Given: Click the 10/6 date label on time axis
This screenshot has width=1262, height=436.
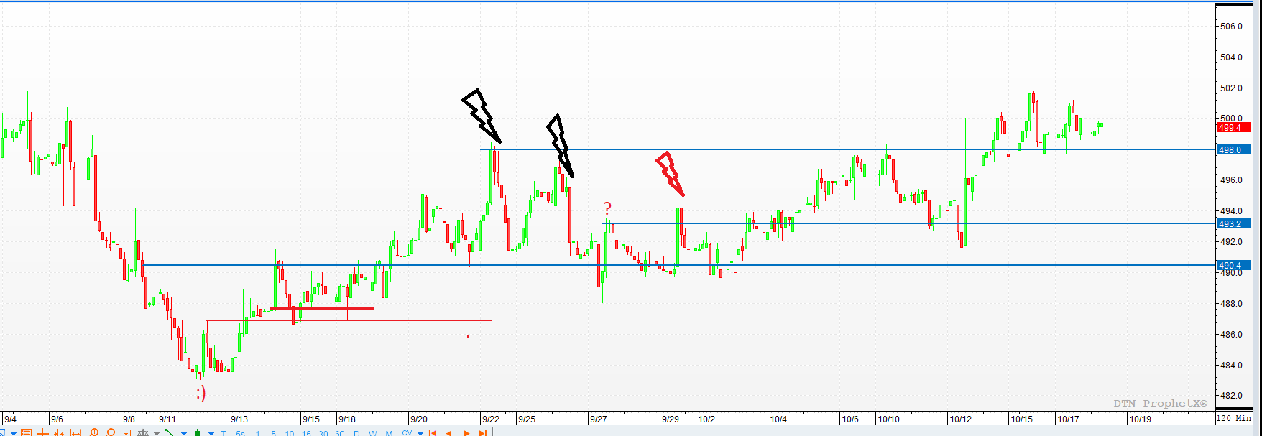Looking at the screenshot, I should [850, 419].
